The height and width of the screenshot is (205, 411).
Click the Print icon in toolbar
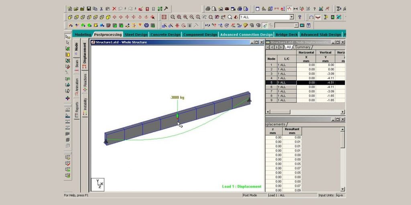(x=208, y=8)
